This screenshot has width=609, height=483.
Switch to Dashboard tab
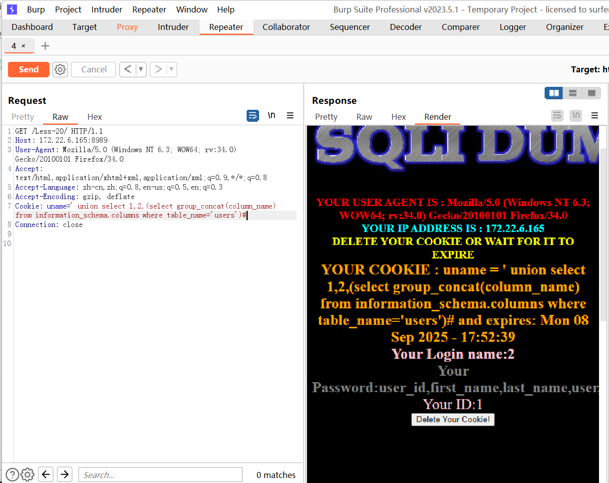(32, 27)
